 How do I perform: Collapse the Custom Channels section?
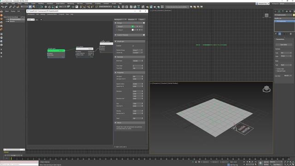pos(116,35)
